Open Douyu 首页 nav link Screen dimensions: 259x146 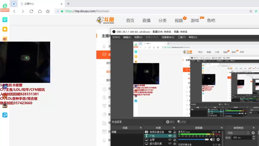tap(130, 20)
